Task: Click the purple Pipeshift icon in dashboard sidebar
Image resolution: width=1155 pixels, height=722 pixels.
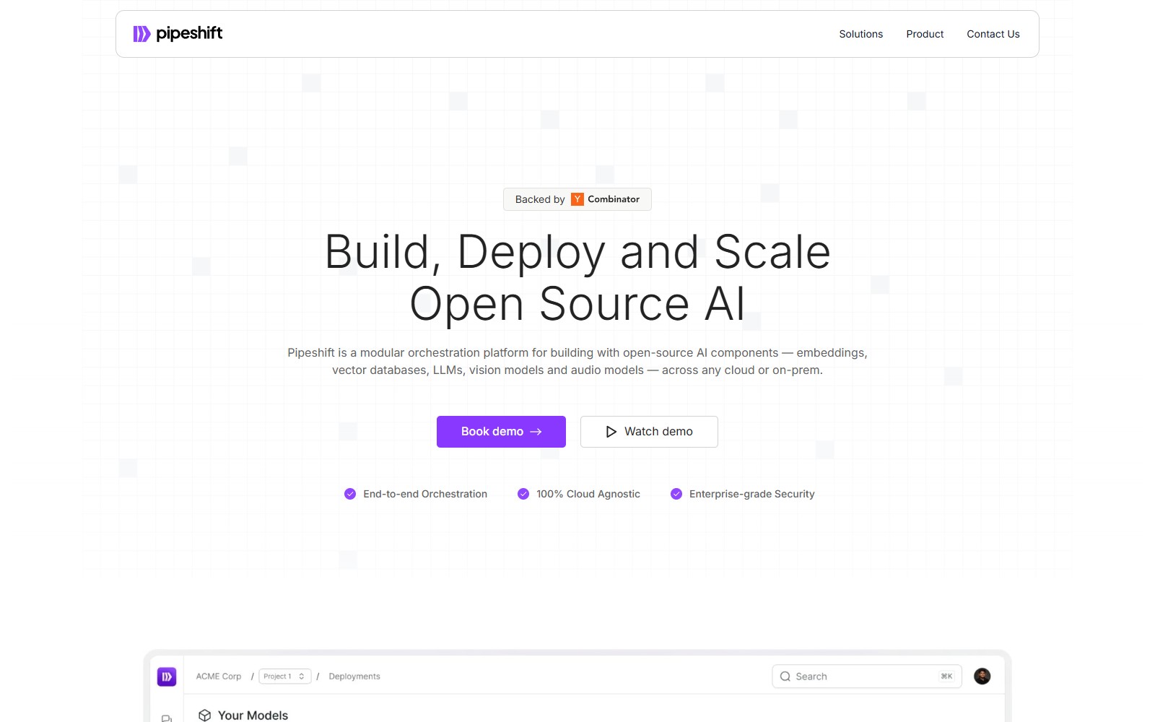Action: 167,677
